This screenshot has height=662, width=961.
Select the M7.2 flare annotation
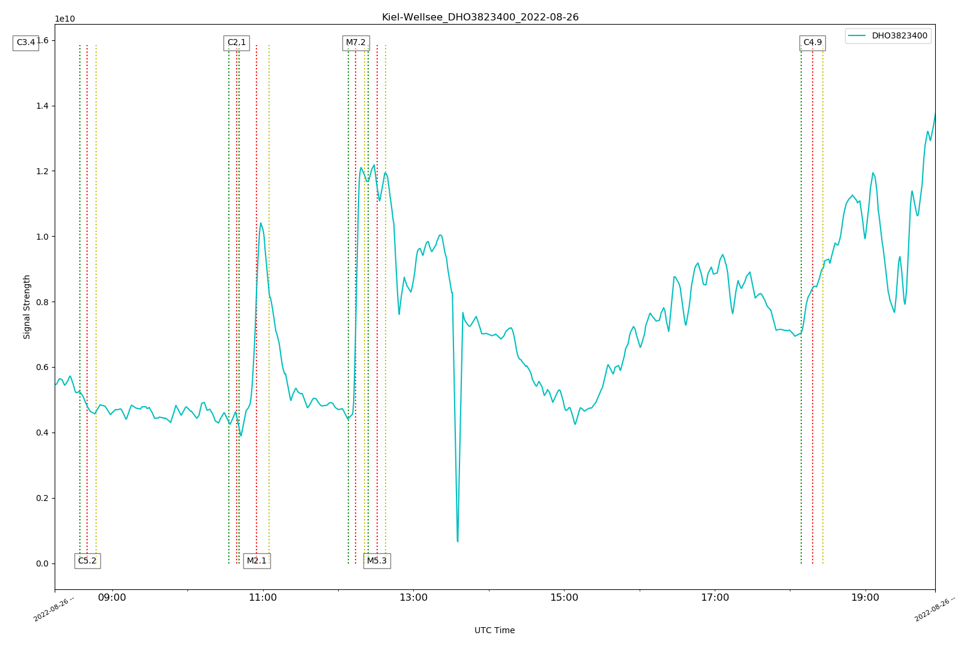click(x=356, y=43)
